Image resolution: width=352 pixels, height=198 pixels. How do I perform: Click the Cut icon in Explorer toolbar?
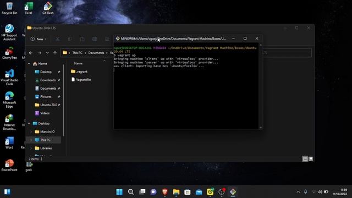coord(58,39)
